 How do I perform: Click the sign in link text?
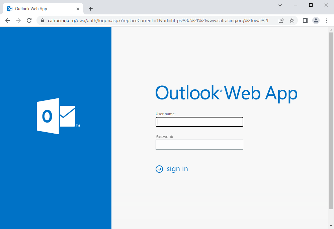coord(177,169)
